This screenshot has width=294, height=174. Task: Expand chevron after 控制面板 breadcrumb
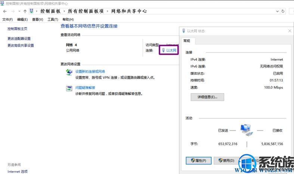pos(64,11)
